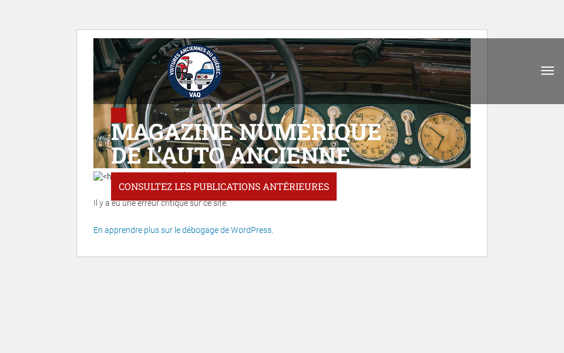564x353 pixels.
Task: Click the critical error message text
Action: (161, 203)
